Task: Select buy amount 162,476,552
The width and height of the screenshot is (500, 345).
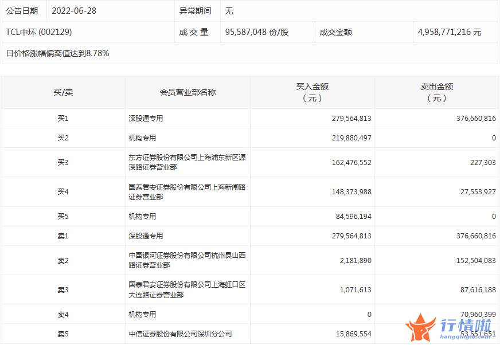Action: [351, 162]
